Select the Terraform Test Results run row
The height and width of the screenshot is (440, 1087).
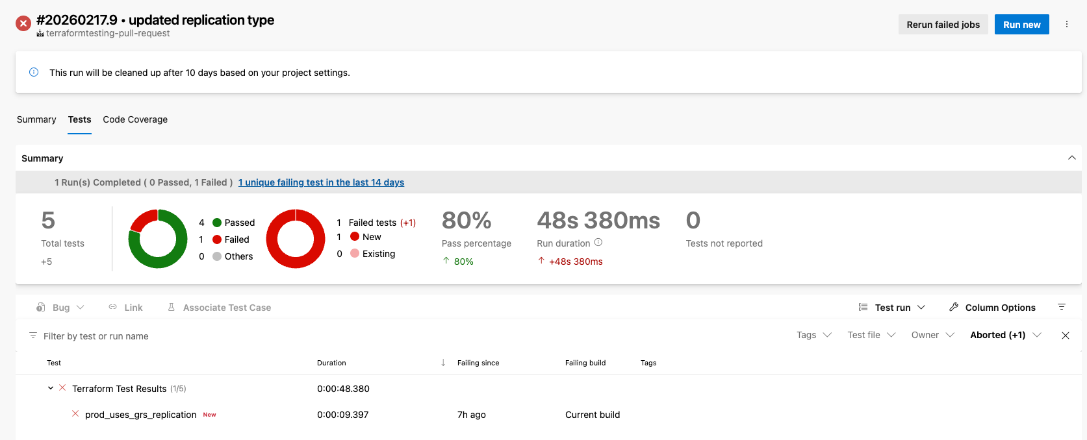[x=548, y=389]
